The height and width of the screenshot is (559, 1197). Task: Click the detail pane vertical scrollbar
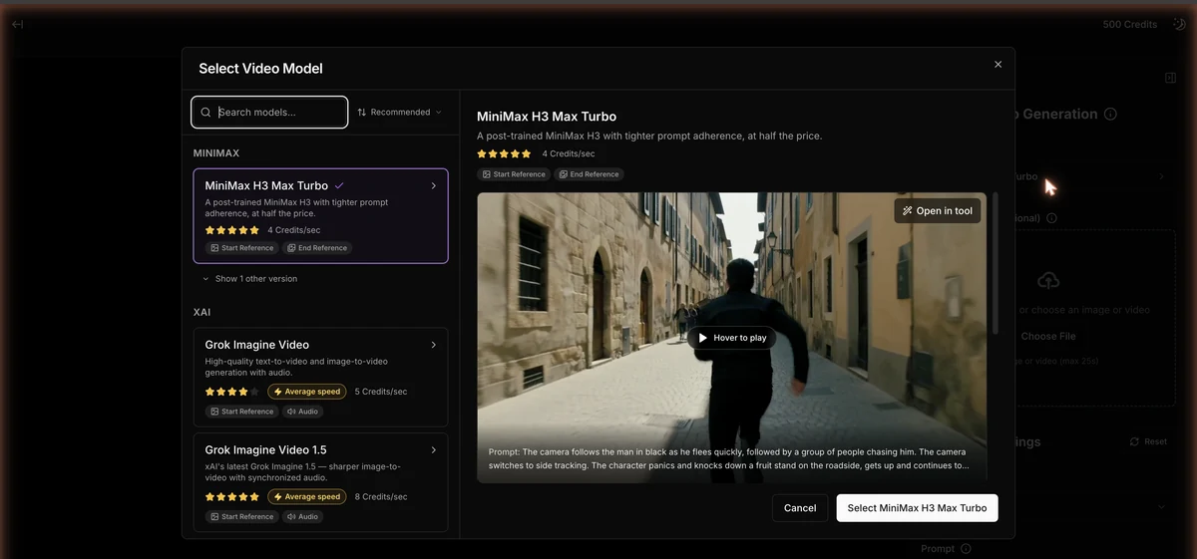coord(995,263)
